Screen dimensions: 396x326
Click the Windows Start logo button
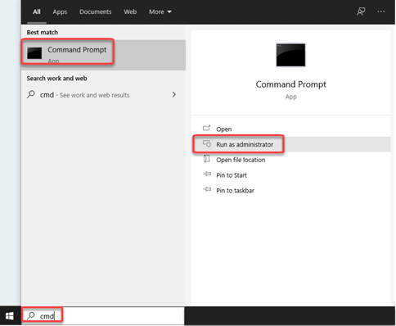click(10, 316)
